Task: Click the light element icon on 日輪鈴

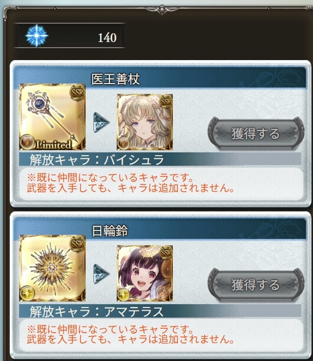Action: click(x=27, y=293)
